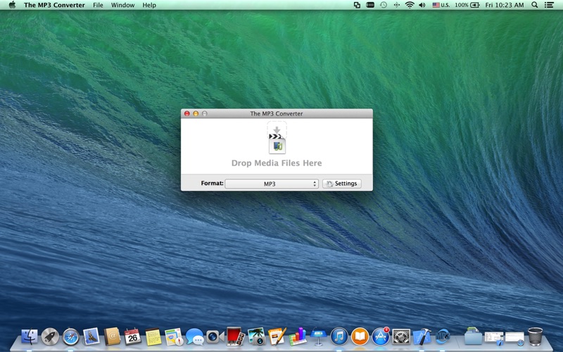
Task: Open Keynote podium icon in Dock
Action: [x=318, y=337]
